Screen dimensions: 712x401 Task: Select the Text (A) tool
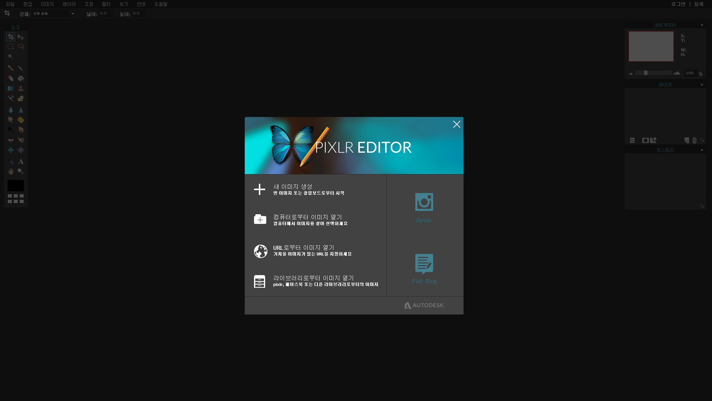pos(21,162)
